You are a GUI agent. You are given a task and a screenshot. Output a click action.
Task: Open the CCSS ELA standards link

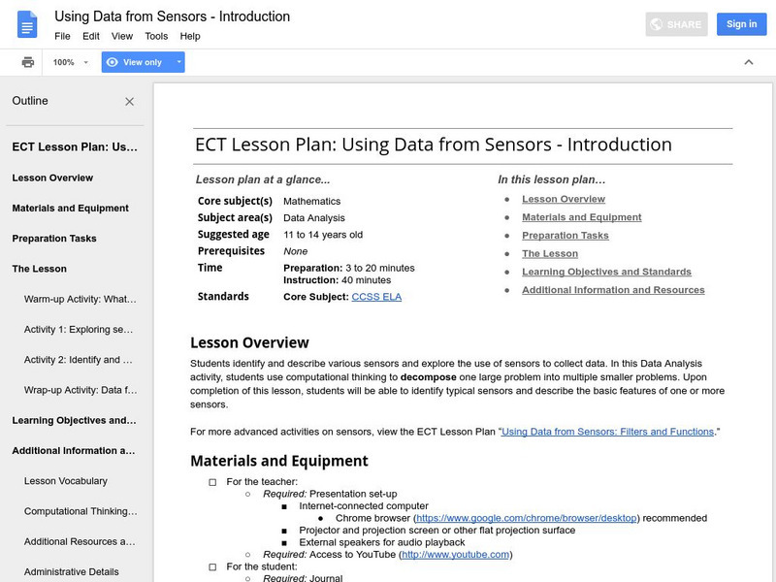click(376, 297)
